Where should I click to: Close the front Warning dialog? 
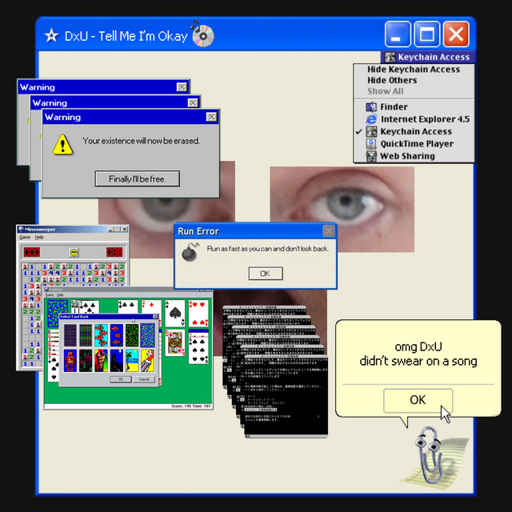(211, 118)
